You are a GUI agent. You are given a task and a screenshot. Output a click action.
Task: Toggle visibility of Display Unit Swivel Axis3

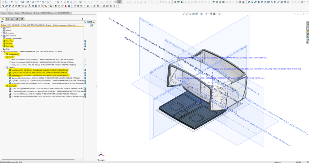[85, 65]
